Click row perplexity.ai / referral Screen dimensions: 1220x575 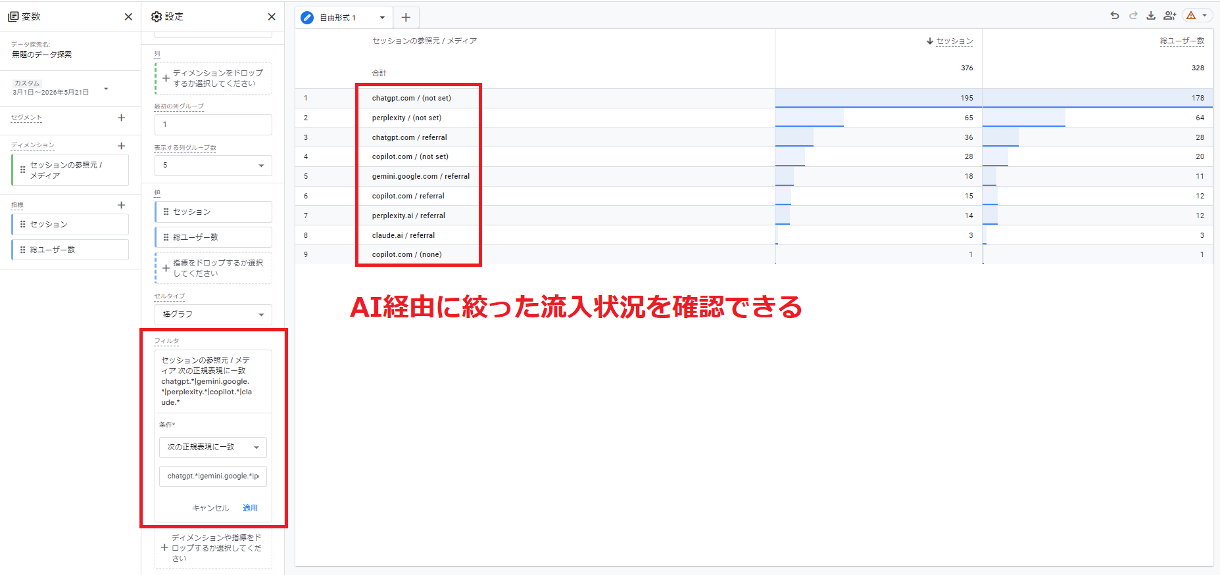click(x=408, y=216)
